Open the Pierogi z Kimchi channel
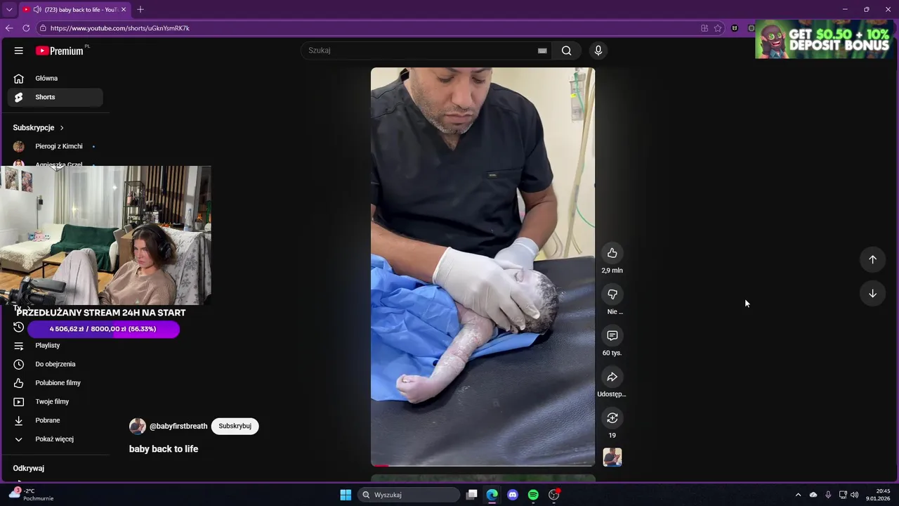Screen dimensions: 899x506 click(x=55, y=146)
